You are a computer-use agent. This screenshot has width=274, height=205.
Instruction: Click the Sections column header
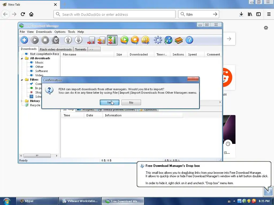coord(178,54)
